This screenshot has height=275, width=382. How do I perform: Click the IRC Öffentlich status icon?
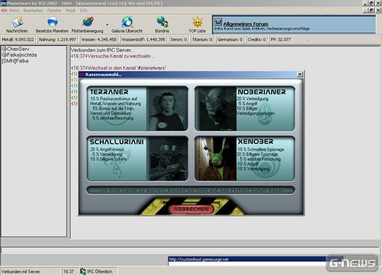[83, 271]
